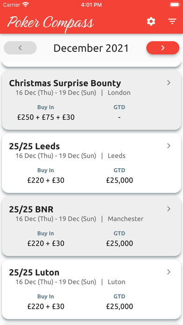Tap the December 2021 month label
Image resolution: width=183 pixels, height=325 pixels.
(x=91, y=48)
